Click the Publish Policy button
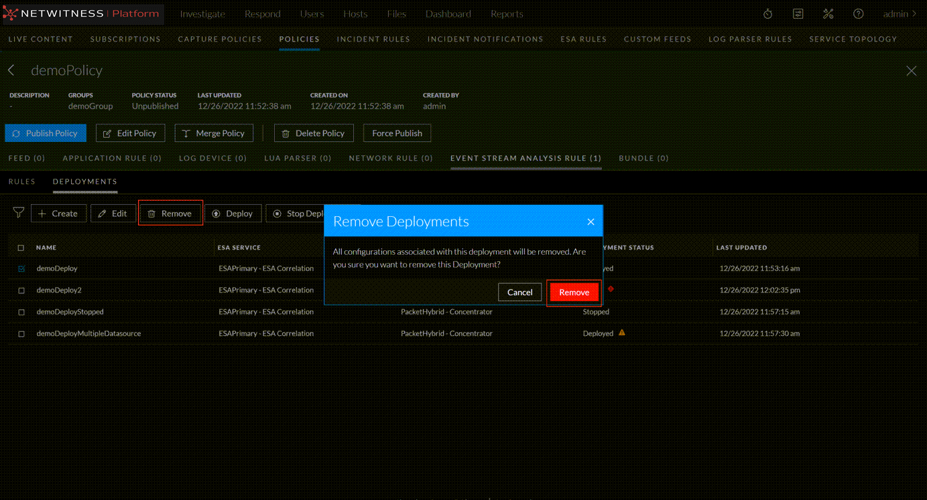The width and height of the screenshot is (927, 500). tap(46, 133)
